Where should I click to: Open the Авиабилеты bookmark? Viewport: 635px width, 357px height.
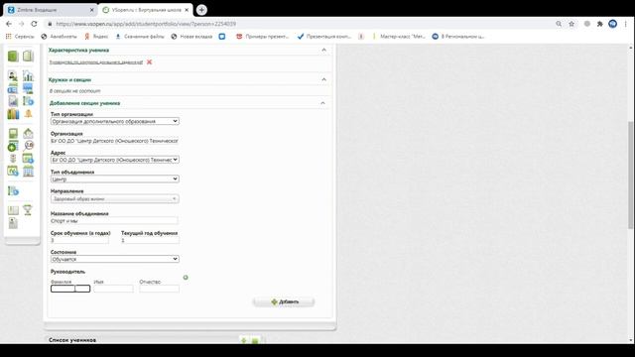(x=59, y=37)
